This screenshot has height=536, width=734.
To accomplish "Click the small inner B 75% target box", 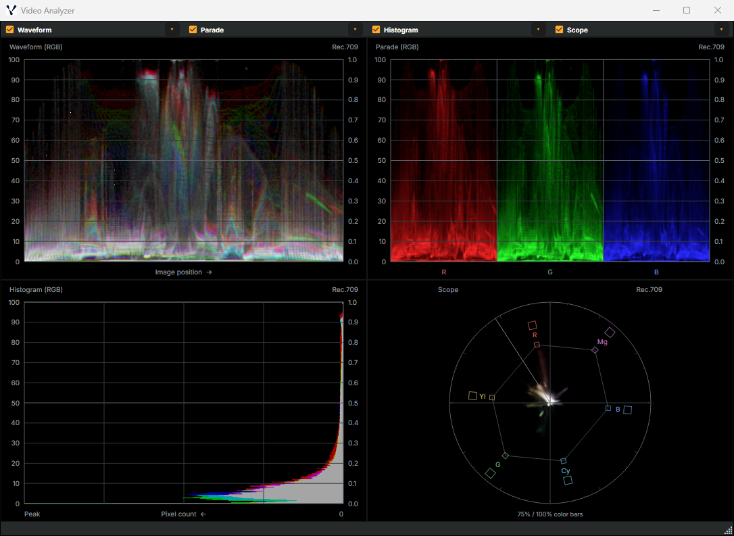I will pyautogui.click(x=608, y=408).
